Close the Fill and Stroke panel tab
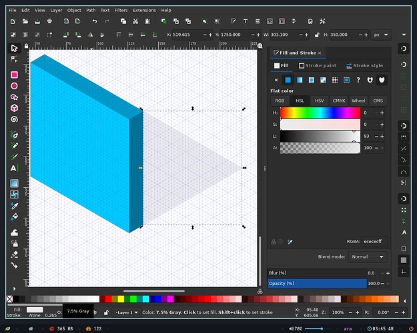The image size is (417, 333). click(320, 53)
